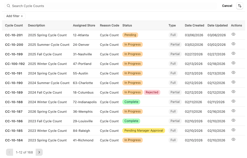Viewport: 247px width, 158px height.
Task: Open eye icon for 2025 Summer Cycle Count
Action: [233, 44]
